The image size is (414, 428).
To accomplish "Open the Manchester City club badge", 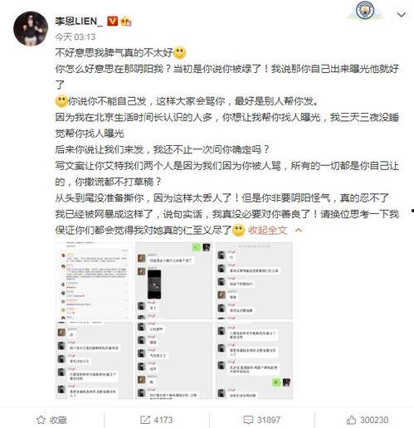I will tap(364, 11).
